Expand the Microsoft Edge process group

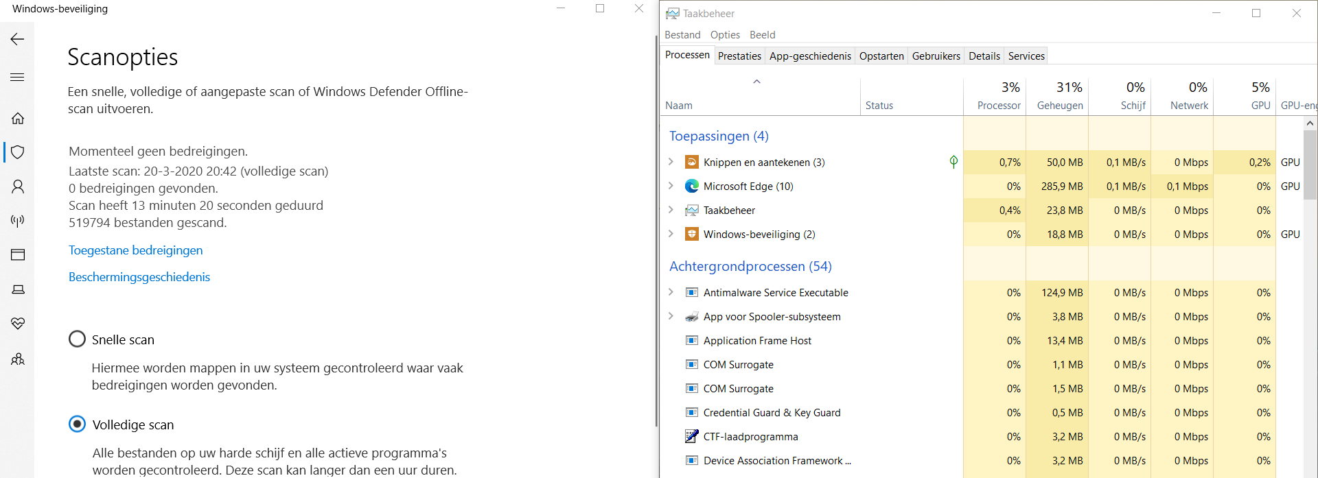[671, 186]
